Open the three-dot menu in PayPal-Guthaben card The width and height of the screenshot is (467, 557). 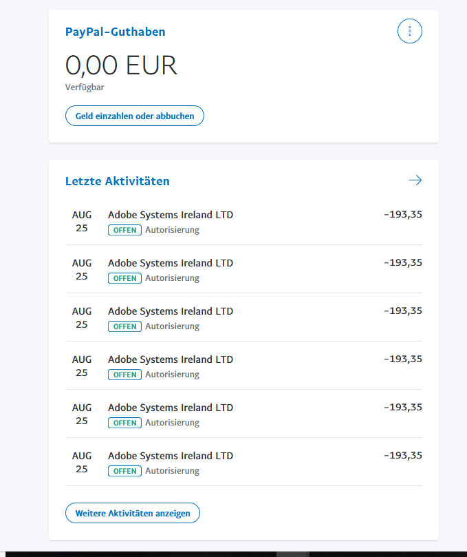coord(409,32)
